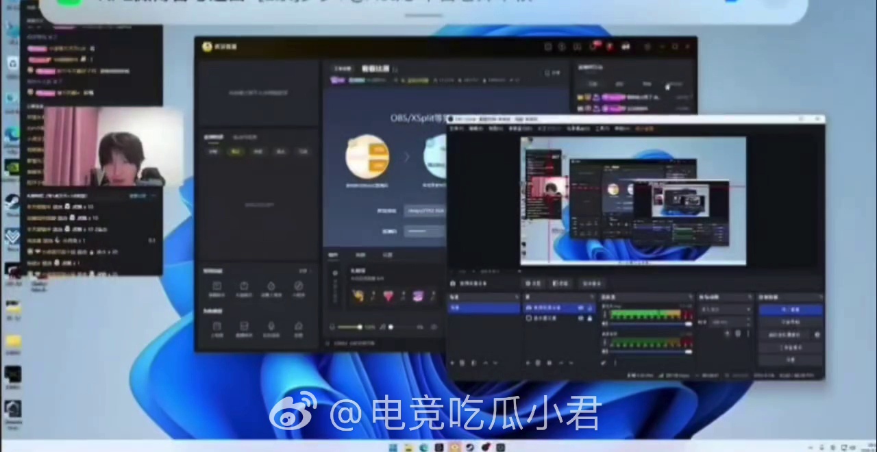The height and width of the screenshot is (452, 877).
Task: Click the transition duration spinner in OBS
Action: tap(730, 321)
